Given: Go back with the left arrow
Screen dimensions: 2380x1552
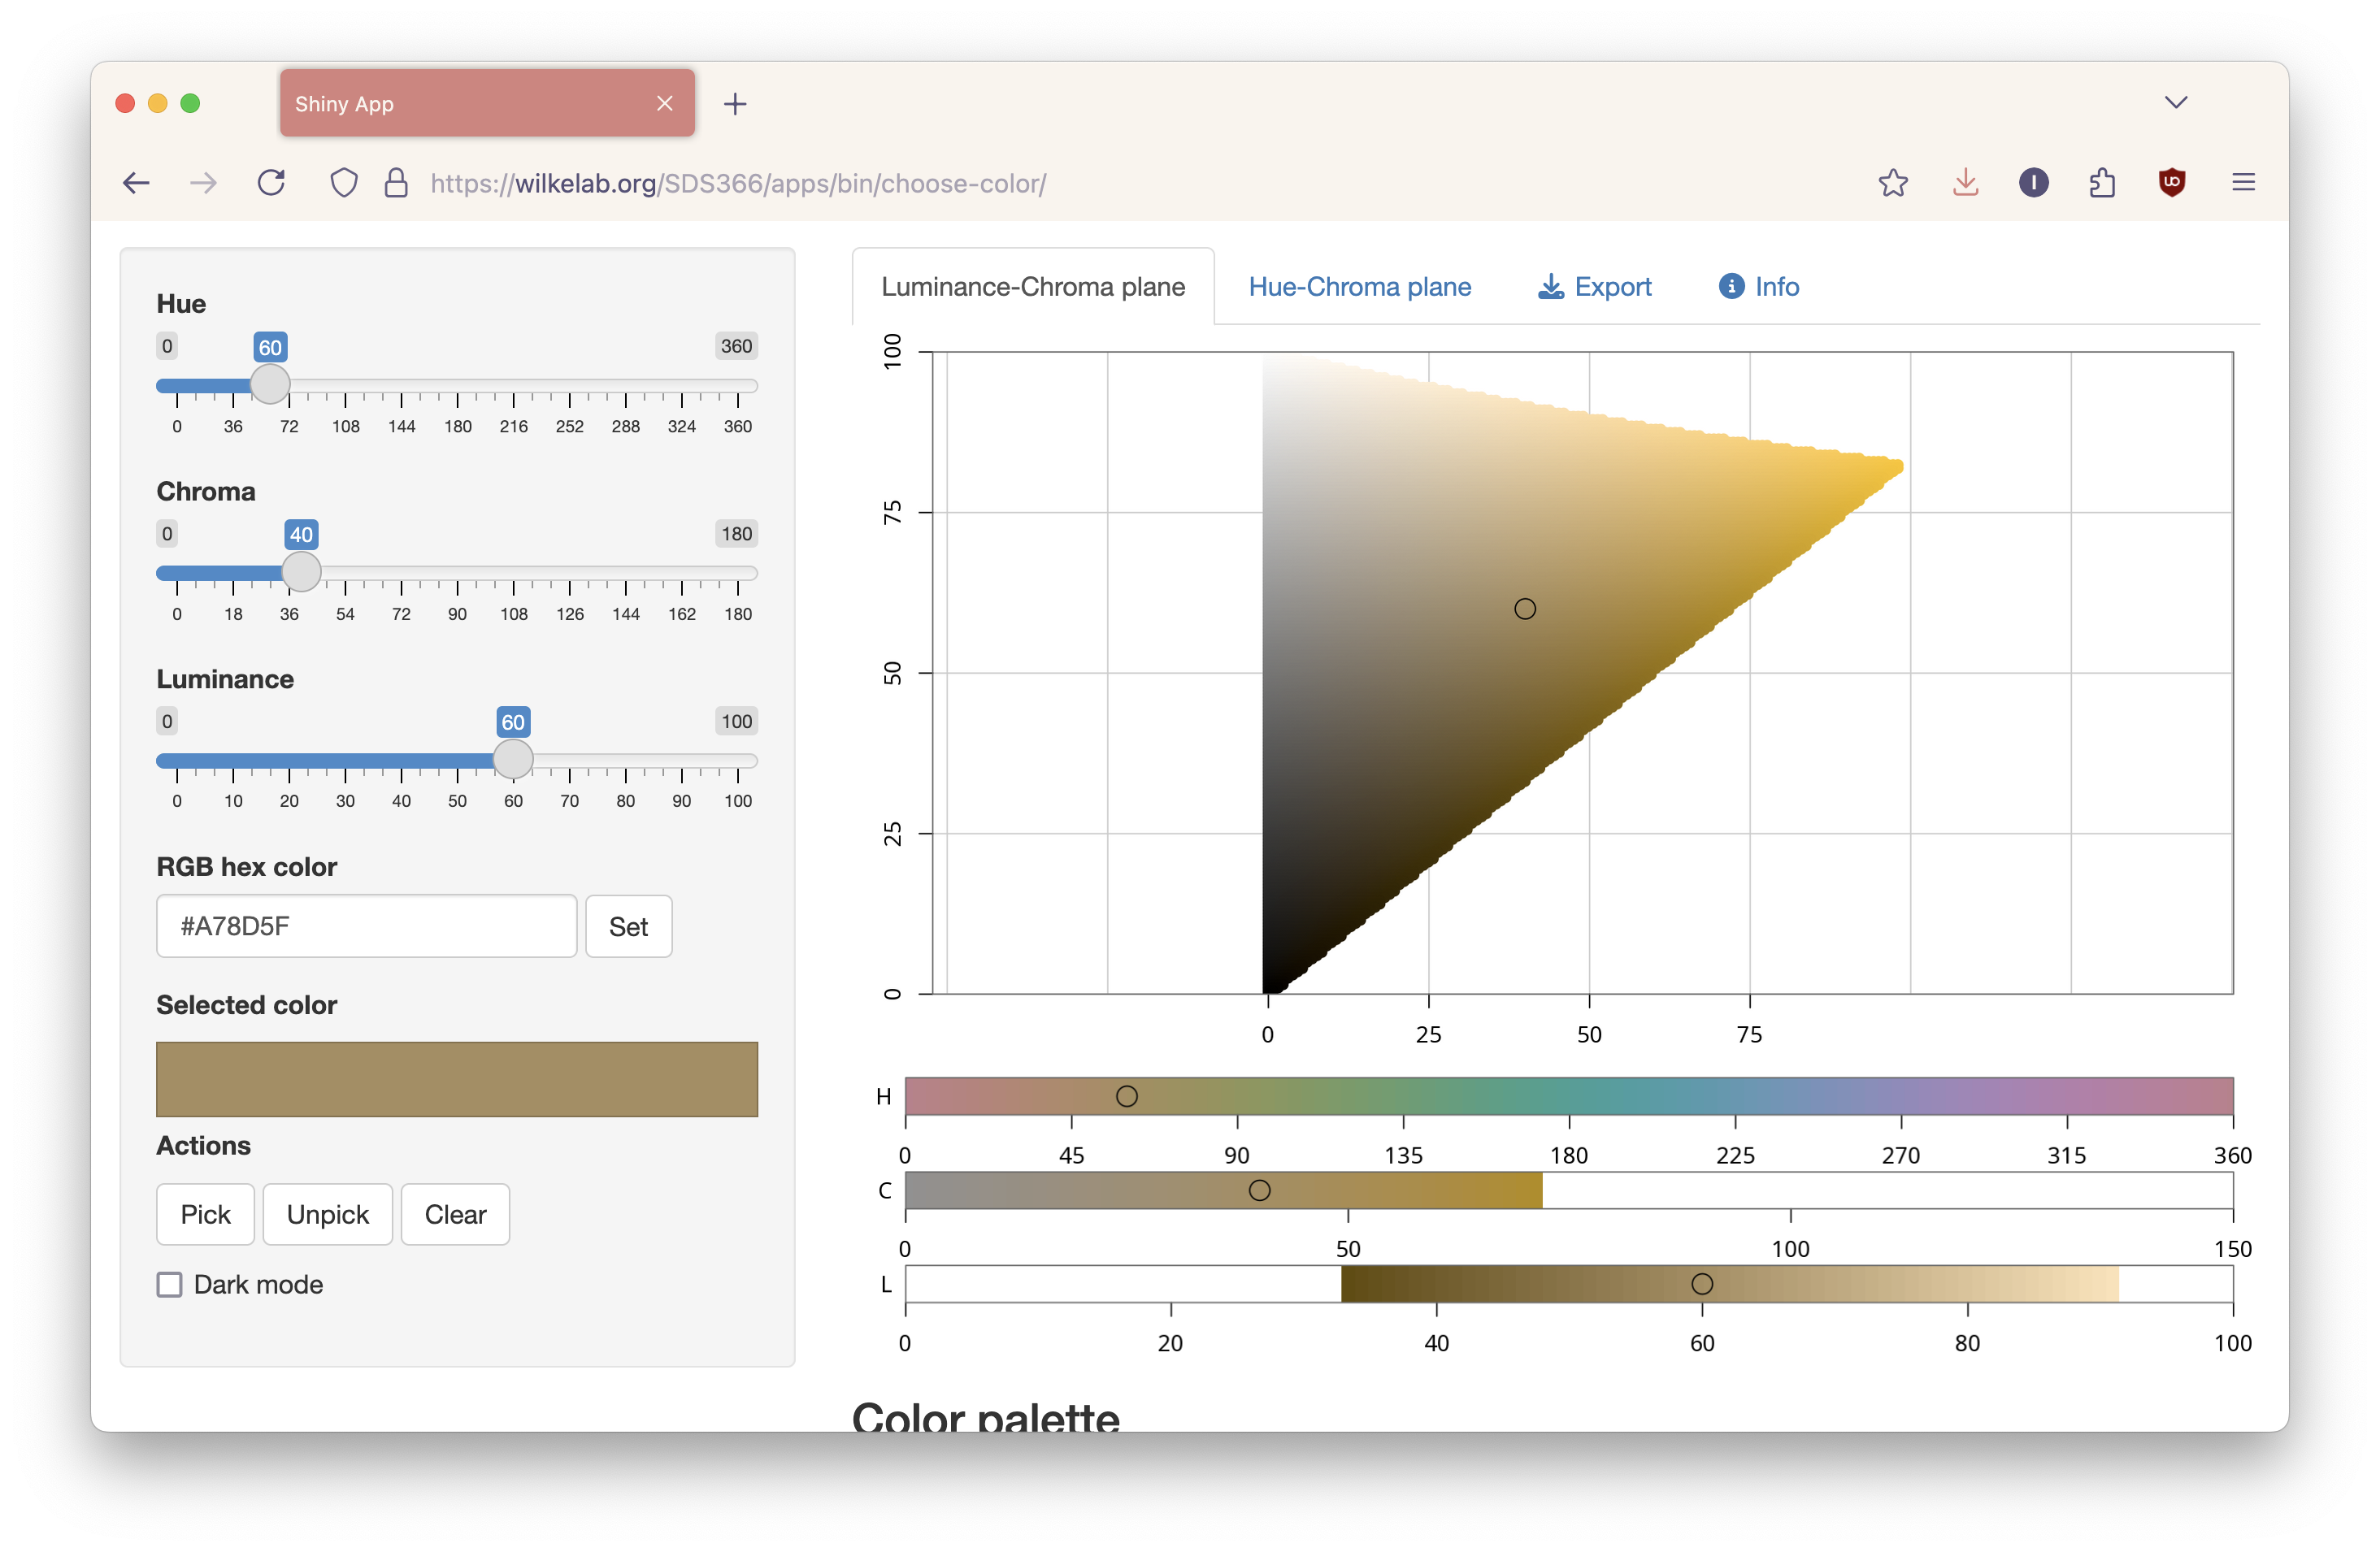Looking at the screenshot, I should pyautogui.click(x=137, y=183).
